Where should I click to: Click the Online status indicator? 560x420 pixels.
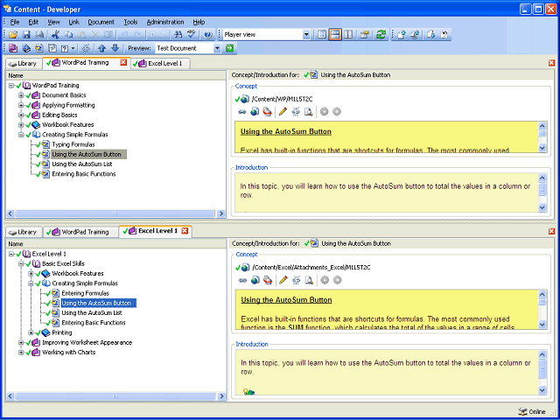(532, 412)
